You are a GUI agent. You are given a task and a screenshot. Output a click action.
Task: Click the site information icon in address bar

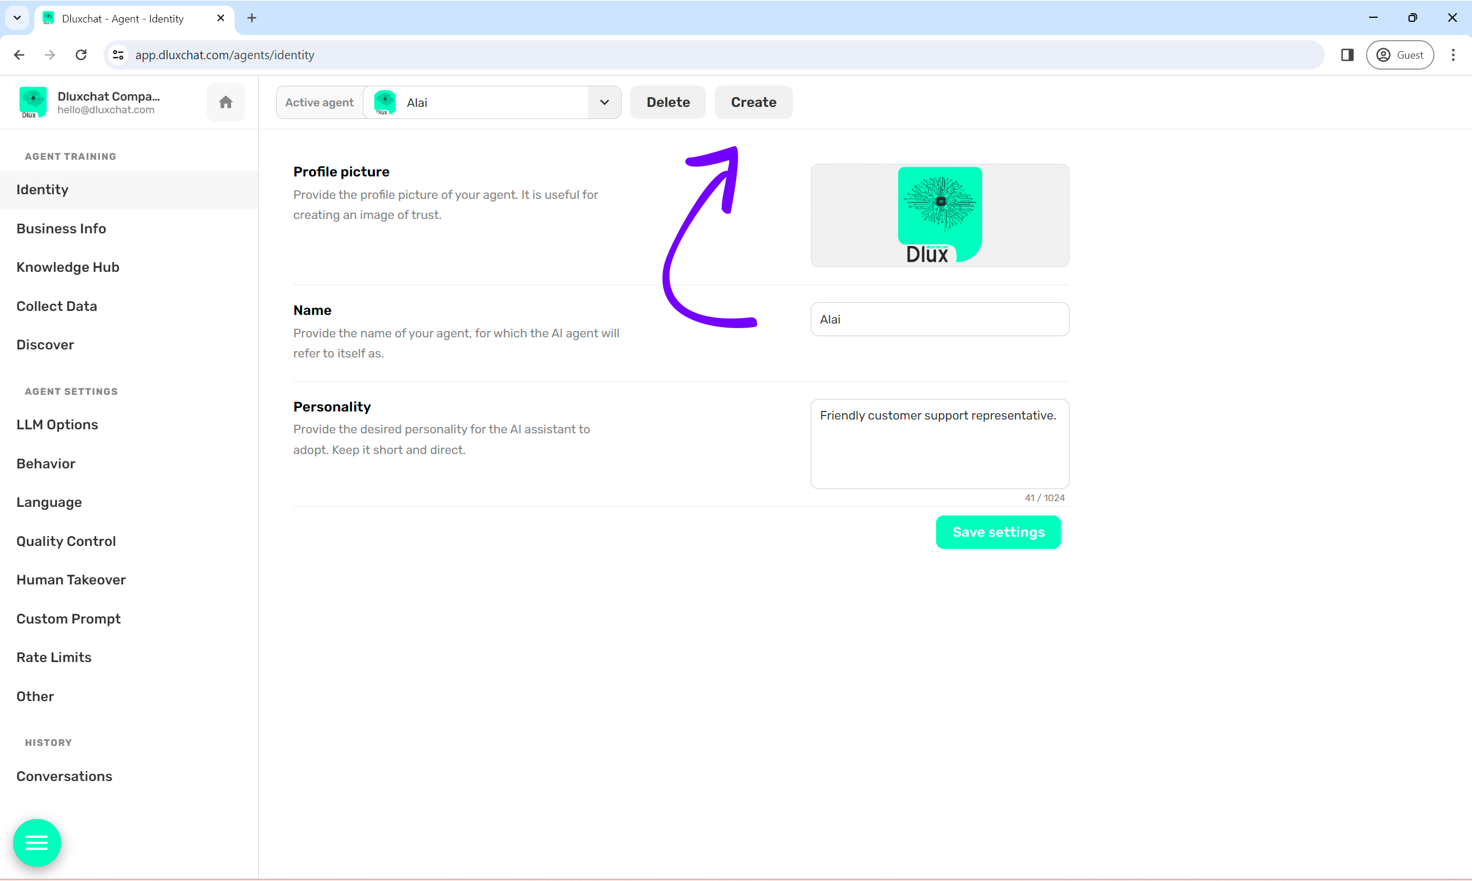(x=118, y=55)
